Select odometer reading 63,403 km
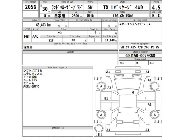This screenshot has width=184, height=138. tap(43, 25)
